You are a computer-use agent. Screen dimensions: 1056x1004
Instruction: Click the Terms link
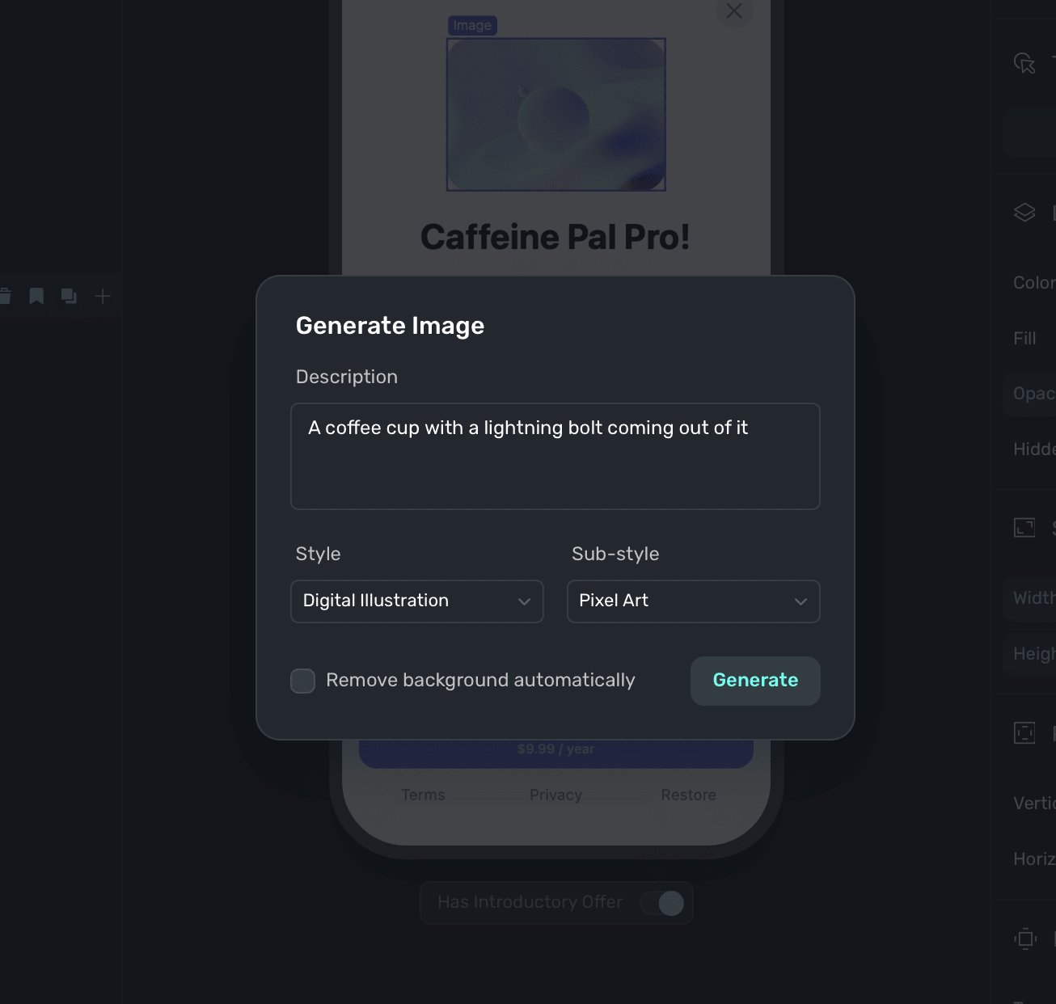423,795
